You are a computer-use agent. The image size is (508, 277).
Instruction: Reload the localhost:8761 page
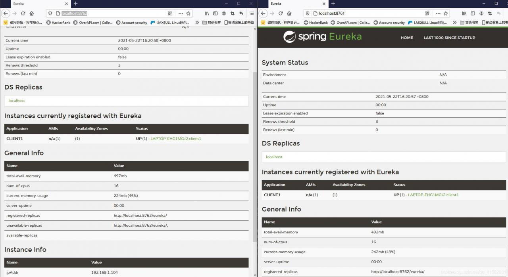click(x=281, y=13)
